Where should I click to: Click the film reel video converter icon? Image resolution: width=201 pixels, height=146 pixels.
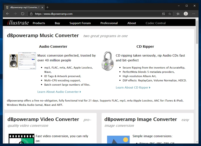(x=21, y=139)
